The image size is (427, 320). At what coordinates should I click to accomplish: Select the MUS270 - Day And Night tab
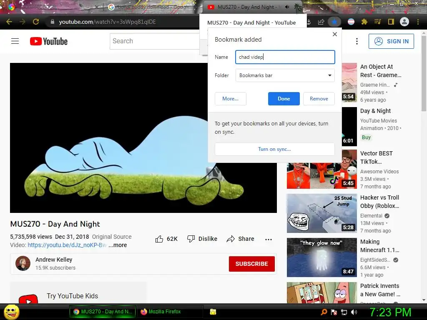pyautogui.click(x=246, y=7)
